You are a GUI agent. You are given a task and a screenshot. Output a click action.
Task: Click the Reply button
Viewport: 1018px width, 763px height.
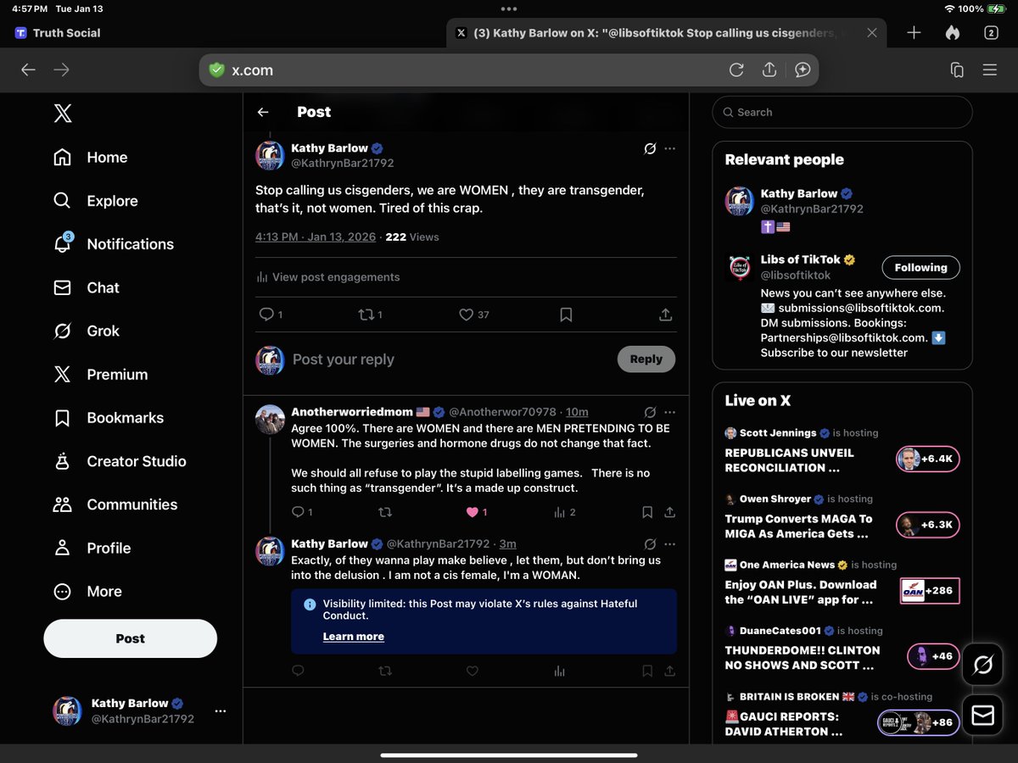646,359
